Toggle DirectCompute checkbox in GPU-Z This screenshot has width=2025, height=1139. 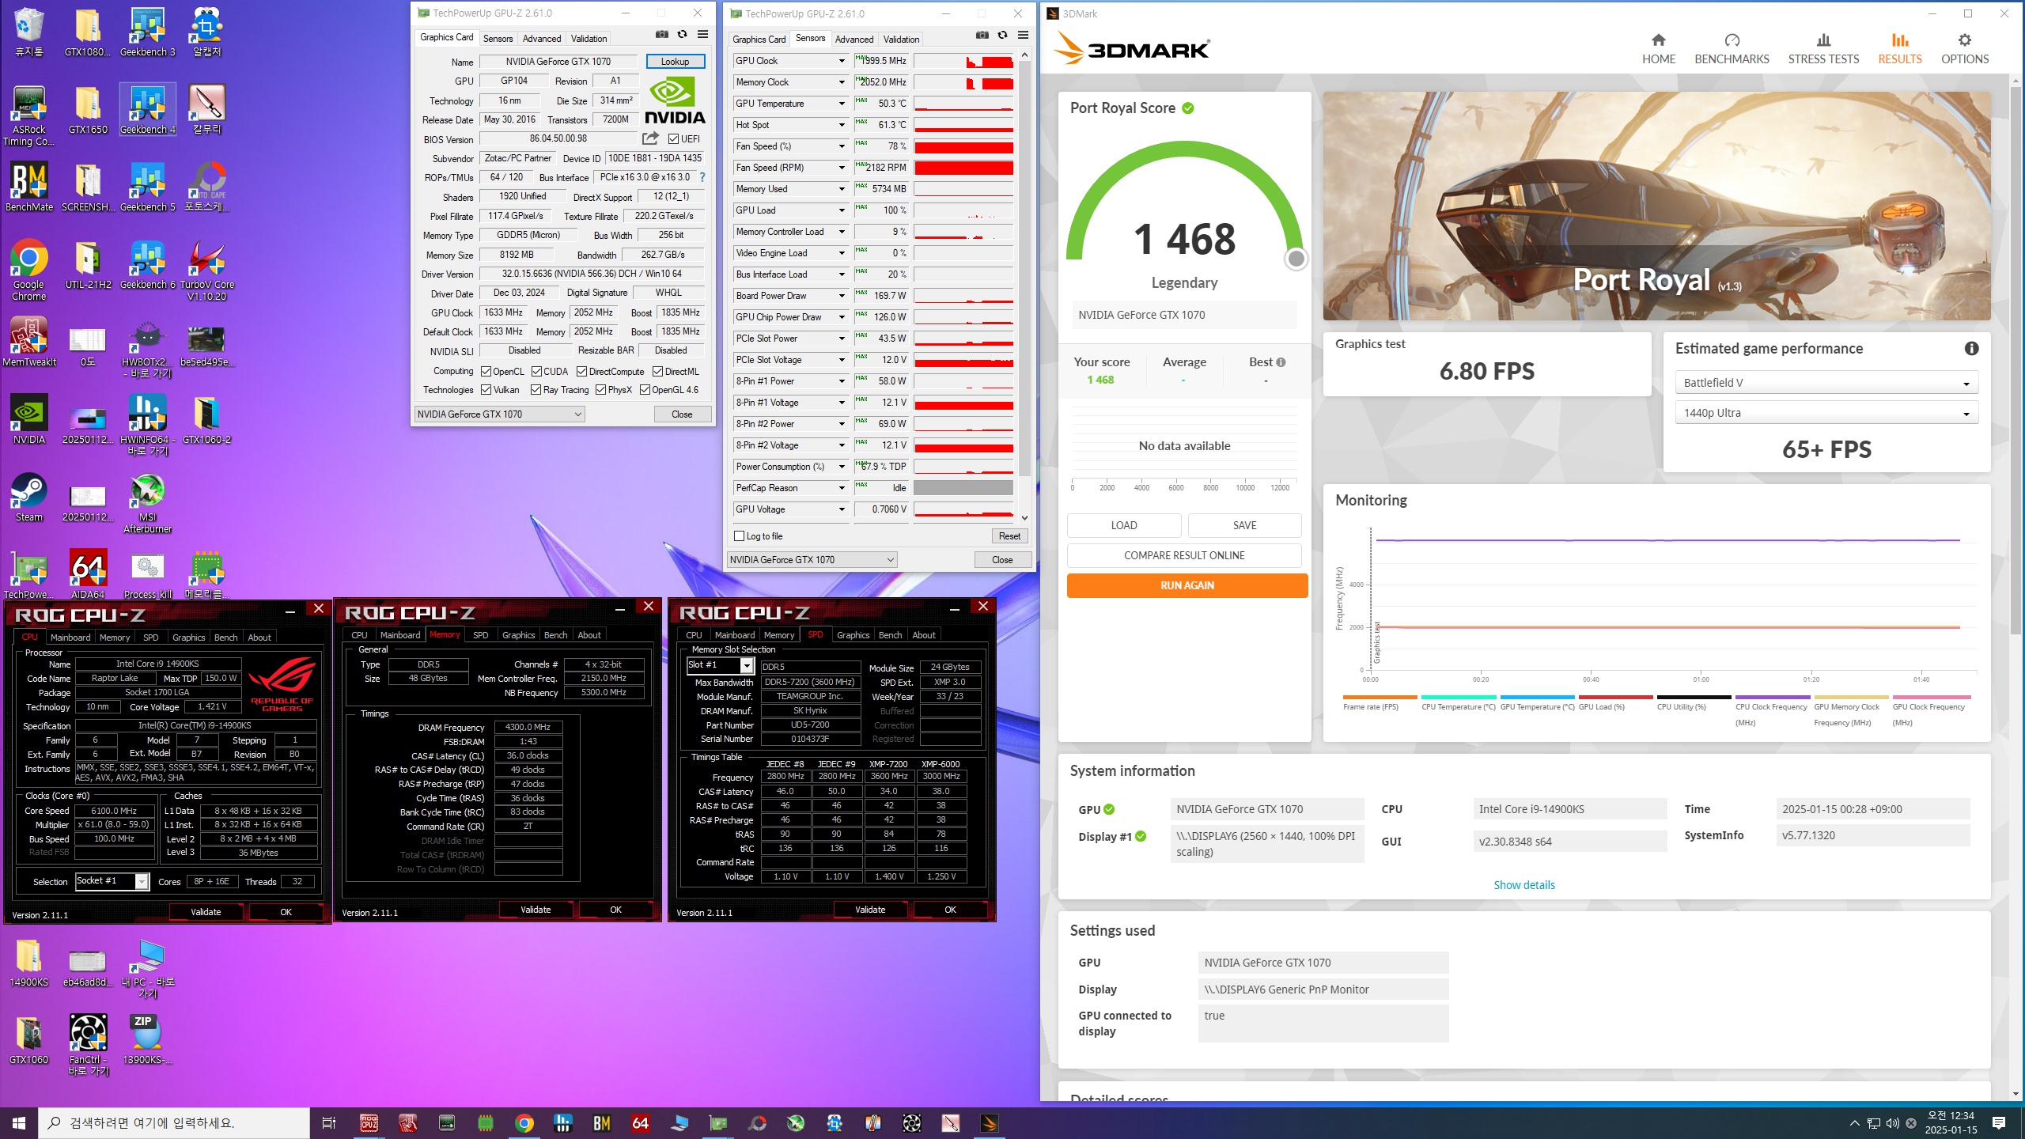581,372
